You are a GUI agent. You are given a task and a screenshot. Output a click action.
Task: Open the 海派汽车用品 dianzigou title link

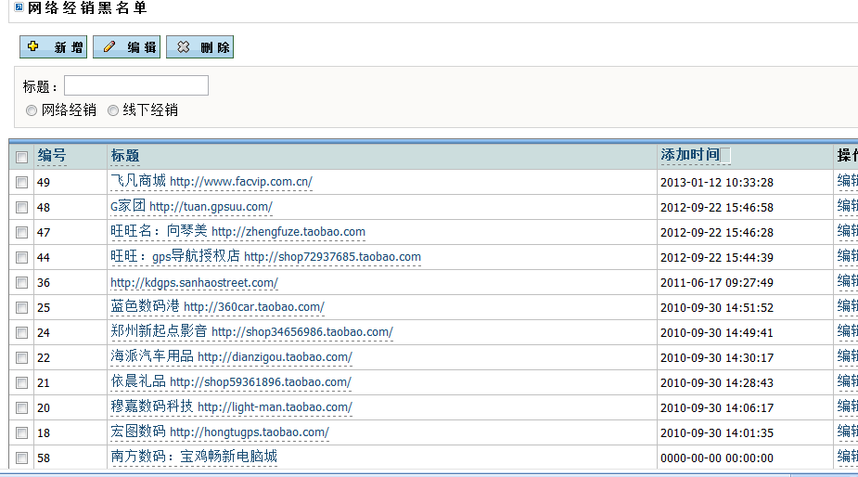(x=232, y=356)
